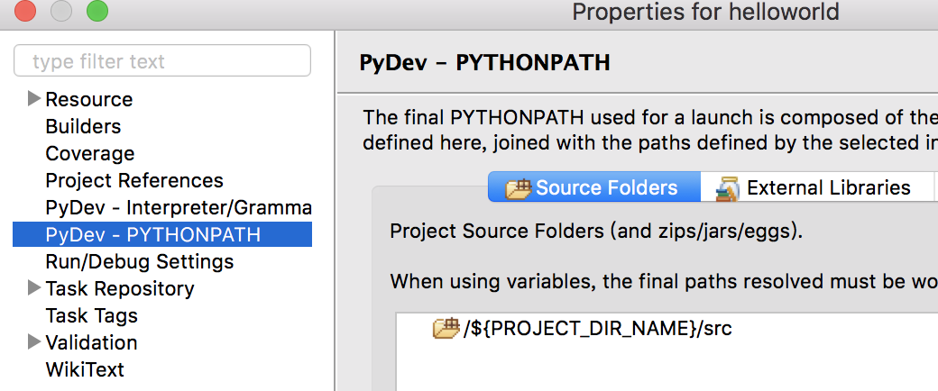Open the WikiText properties page
Viewport: 938px width, 391px height.
click(85, 368)
